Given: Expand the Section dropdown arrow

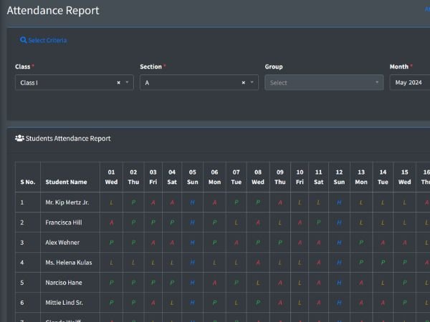Looking at the screenshot, I should (x=252, y=82).
